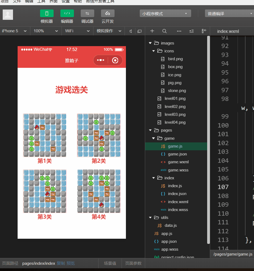Screen dimensions: 254x271
Task: Mute the simulator sound icon
Action: pyautogui.click(x=131, y=31)
